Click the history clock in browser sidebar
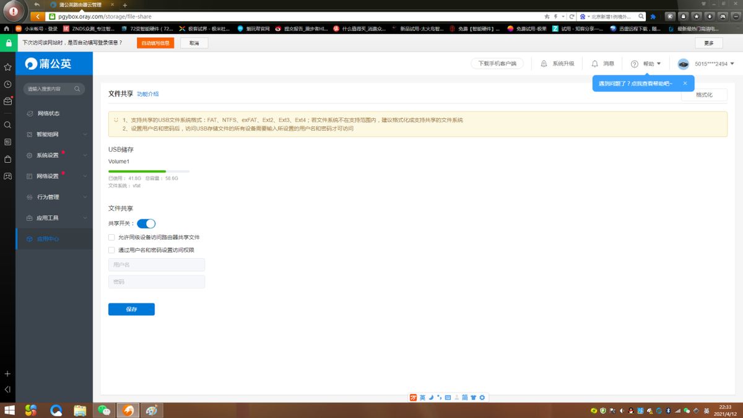 tap(7, 84)
